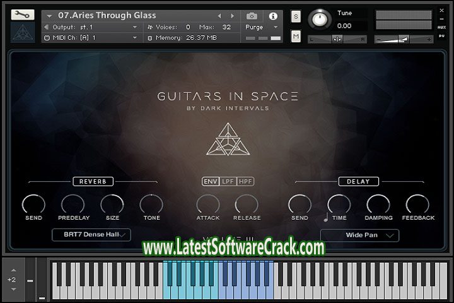This screenshot has width=454, height=303.
Task: Click the Max voices value 32
Action: [x=226, y=27]
